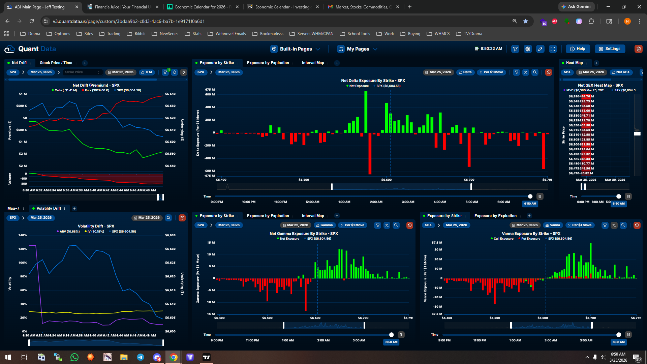Open the Settings button

pyautogui.click(x=610, y=49)
